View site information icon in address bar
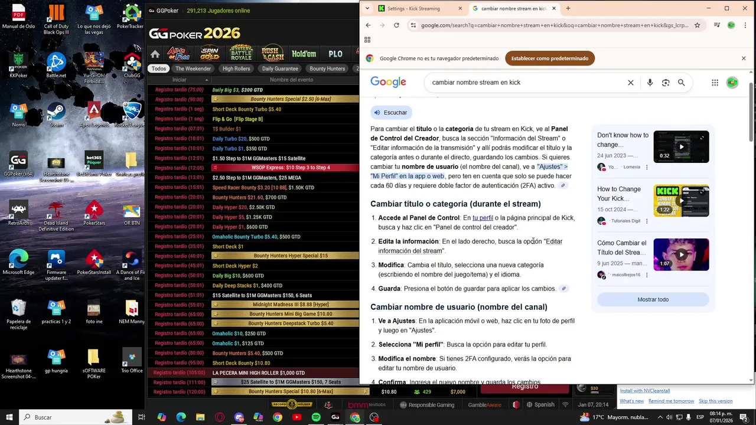Viewport: 756px width, 425px height. 413,25
